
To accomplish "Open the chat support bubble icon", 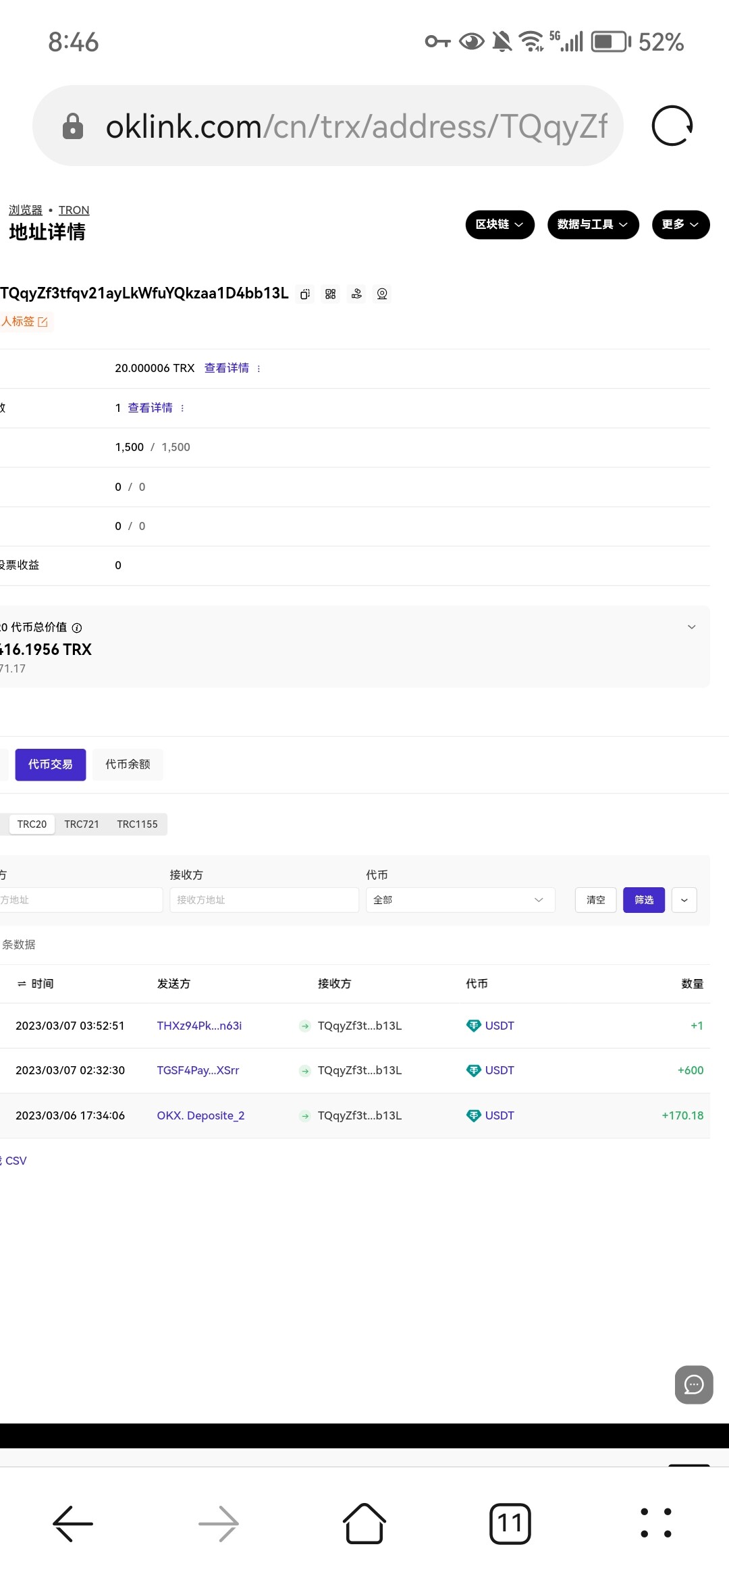I will click(x=694, y=1385).
